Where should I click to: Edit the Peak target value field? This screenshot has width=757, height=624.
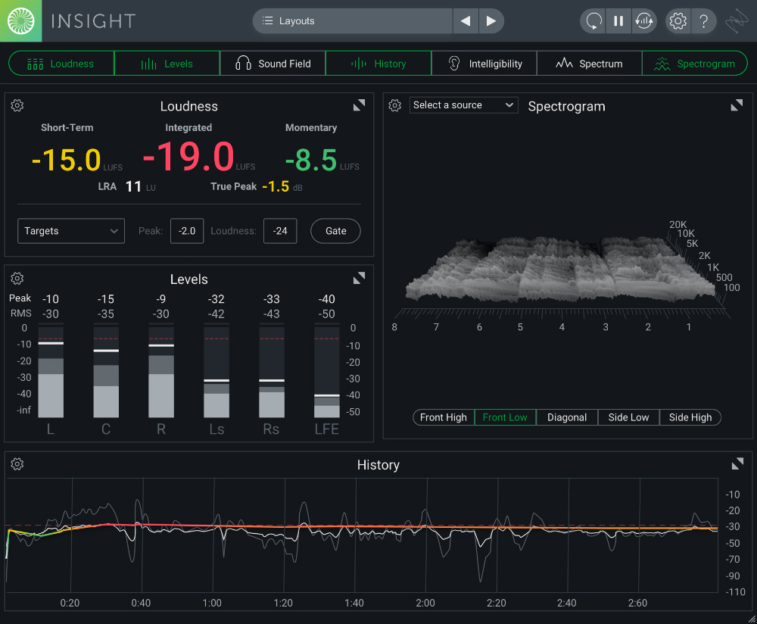(x=186, y=231)
